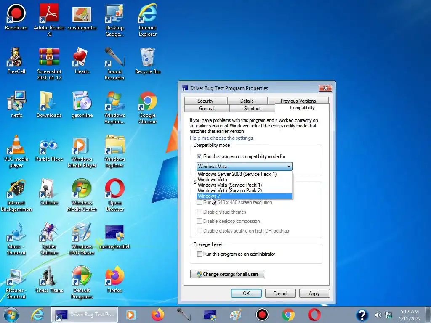Cancel the properties dialog
Image resolution: width=431 pixels, height=323 pixels.
point(280,293)
